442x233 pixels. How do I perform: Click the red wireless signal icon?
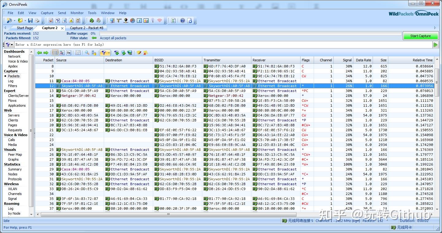point(160,21)
